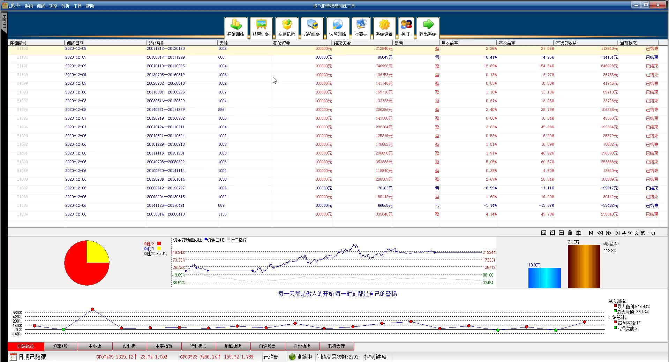Click the 控制键盘 button in the status bar
Screen dimensions: 669x362
(376, 357)
